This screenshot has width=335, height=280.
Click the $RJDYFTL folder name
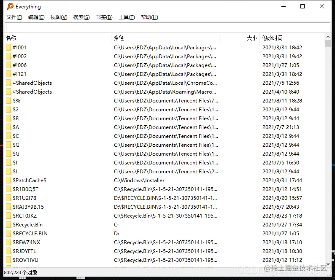[x=24, y=251]
